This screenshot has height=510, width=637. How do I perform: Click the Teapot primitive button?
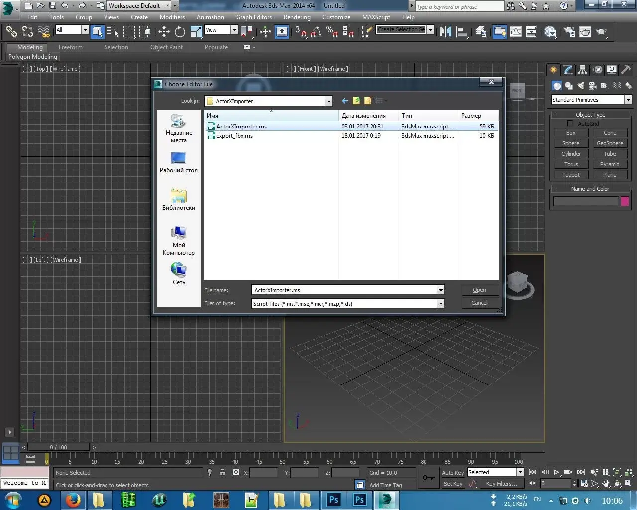pyautogui.click(x=571, y=175)
